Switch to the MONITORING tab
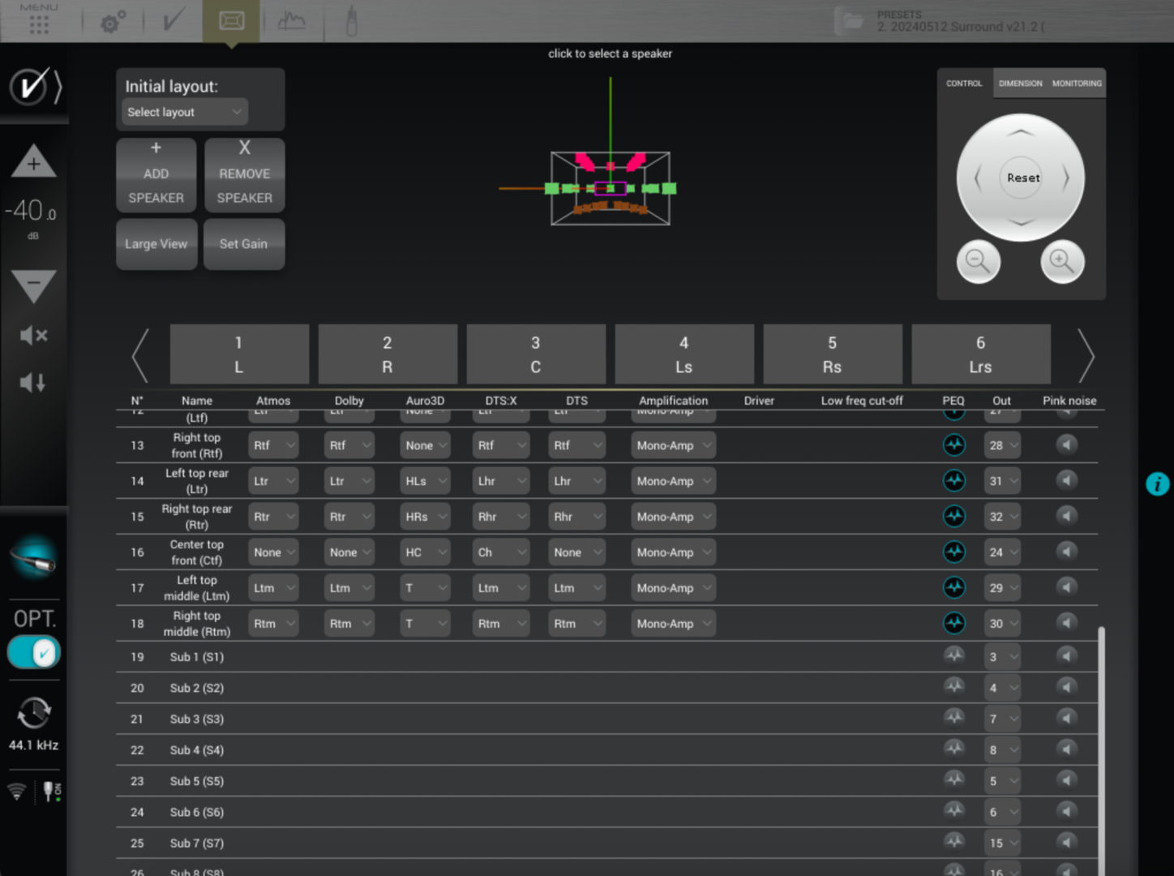This screenshot has width=1174, height=876. [1076, 84]
